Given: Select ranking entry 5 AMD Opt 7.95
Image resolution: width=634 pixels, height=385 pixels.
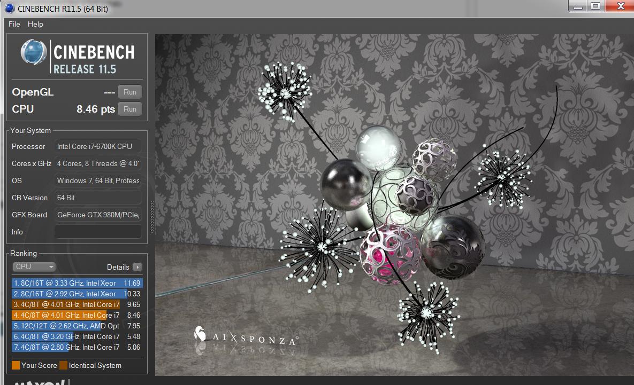Looking at the screenshot, I should tap(77, 326).
